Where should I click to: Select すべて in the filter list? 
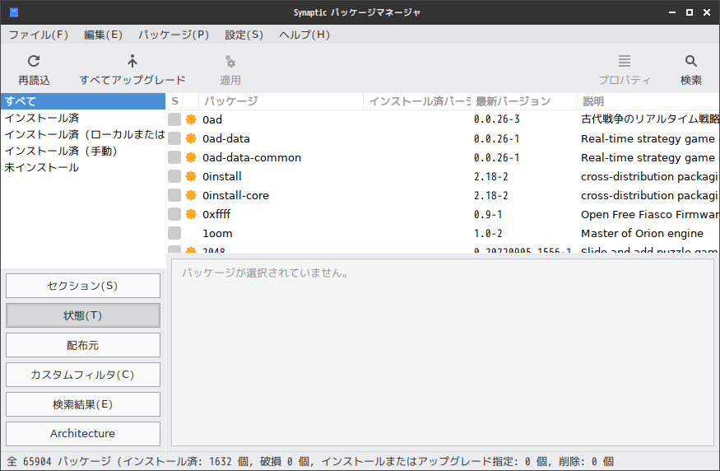83,101
